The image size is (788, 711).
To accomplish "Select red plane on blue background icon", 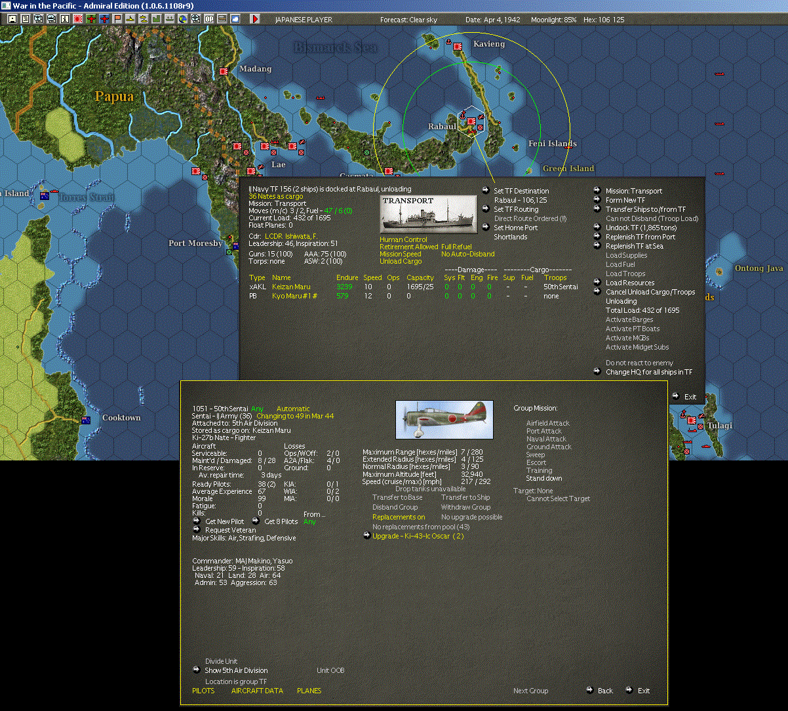I will [104, 19].
